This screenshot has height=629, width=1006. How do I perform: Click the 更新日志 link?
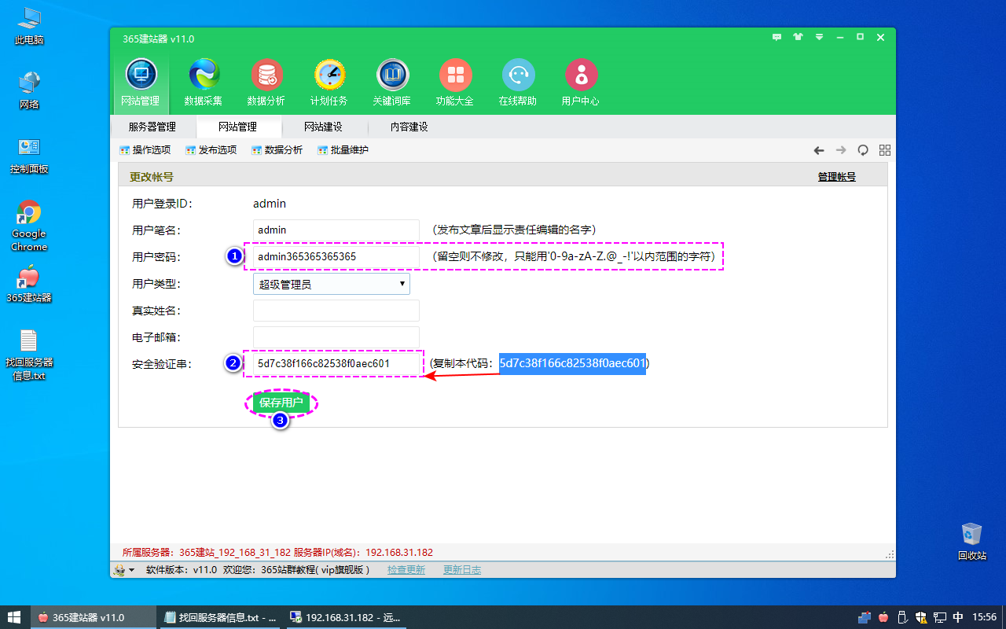(x=462, y=570)
